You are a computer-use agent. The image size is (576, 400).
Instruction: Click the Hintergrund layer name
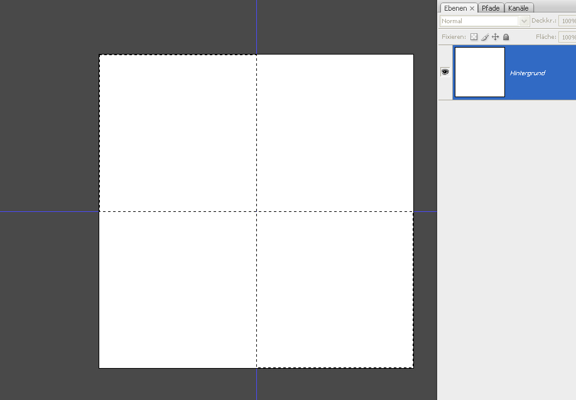pos(528,73)
